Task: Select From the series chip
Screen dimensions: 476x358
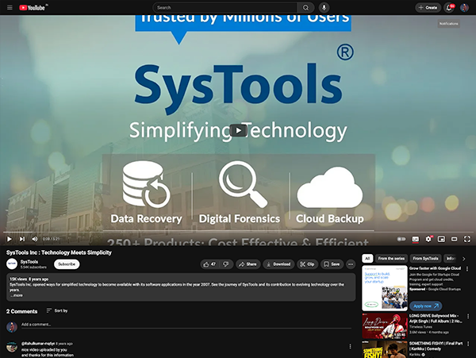Action: (x=391, y=259)
